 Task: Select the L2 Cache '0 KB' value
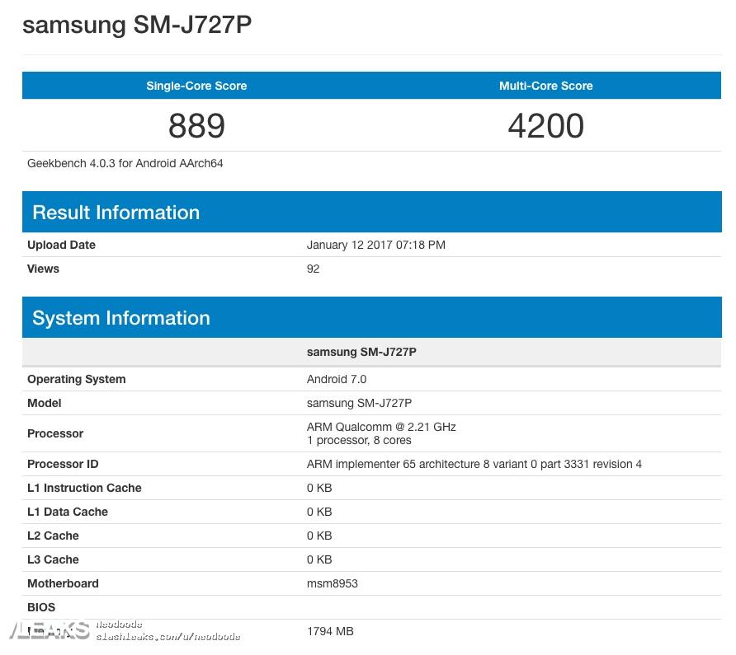point(319,536)
